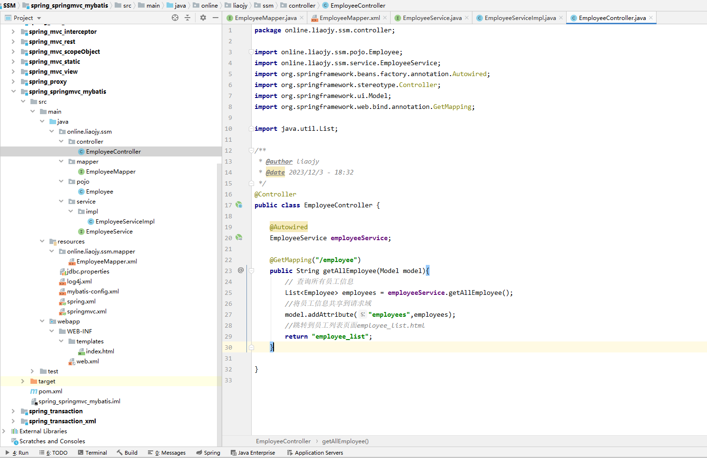Click spring_springmvc_mybatis breadcrumb in navigation bar
Screen dimensions: 707x458
tap(65, 5)
